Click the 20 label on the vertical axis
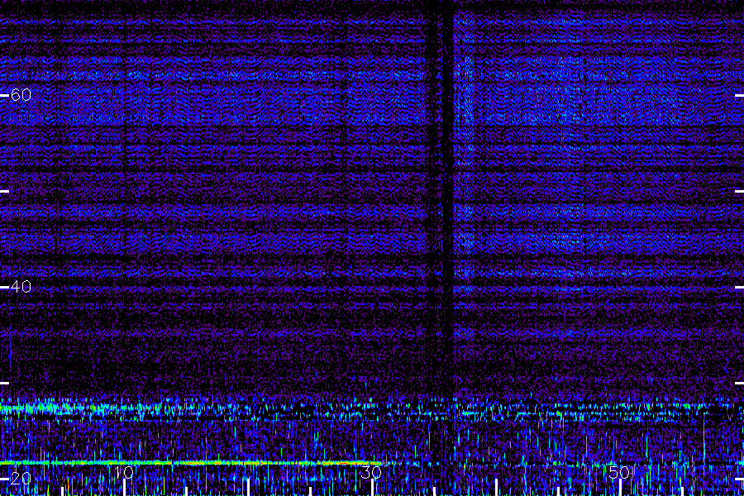The height and width of the screenshot is (496, 744). point(21,479)
